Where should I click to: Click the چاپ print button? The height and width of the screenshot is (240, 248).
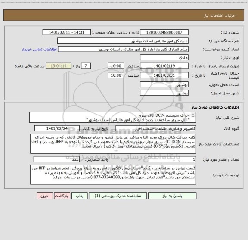coord(79,196)
